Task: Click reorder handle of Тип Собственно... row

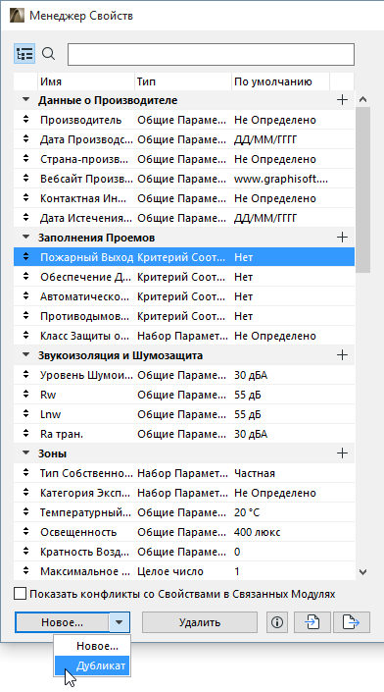Action: 26,473
